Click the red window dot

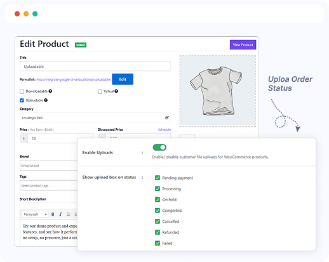pos(17,14)
